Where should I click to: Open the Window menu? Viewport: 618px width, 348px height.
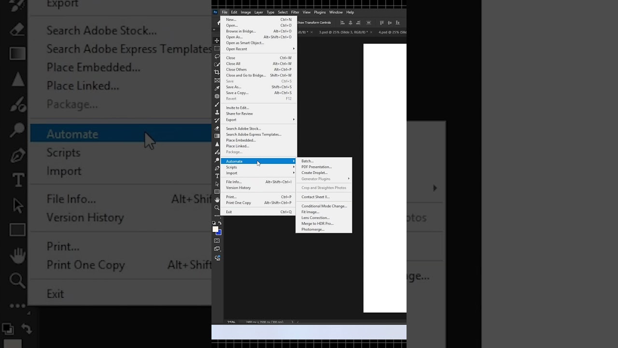point(336,12)
